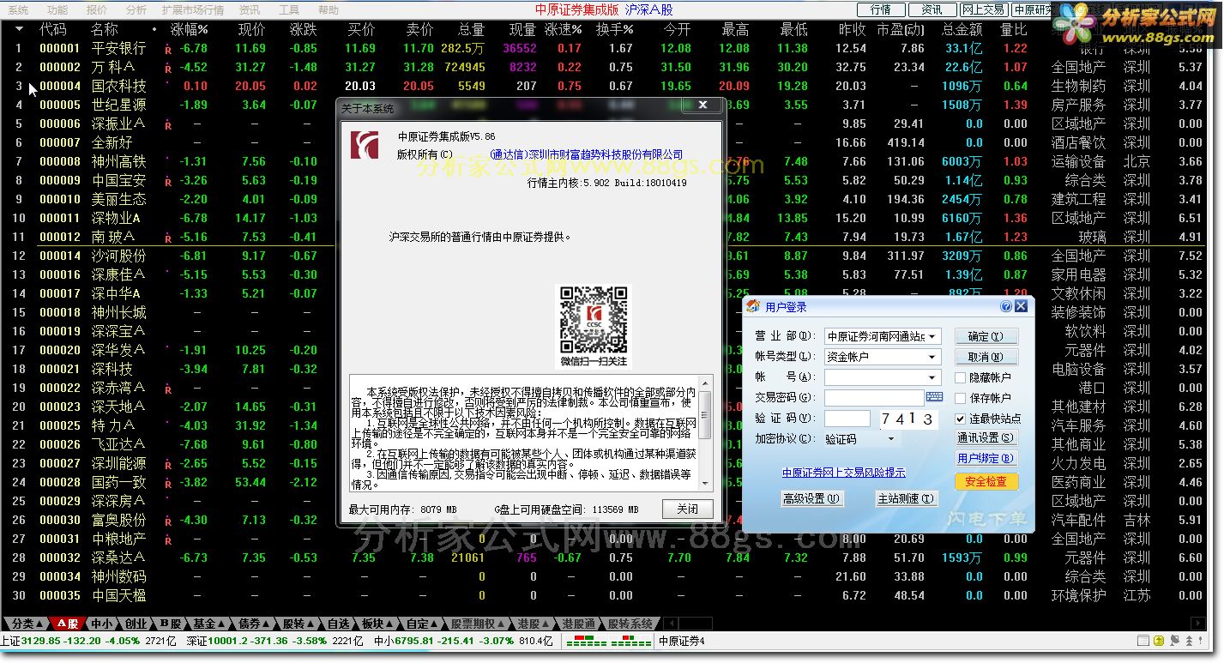
Task: Open 帐号类型 dropdown
Action: point(932,357)
